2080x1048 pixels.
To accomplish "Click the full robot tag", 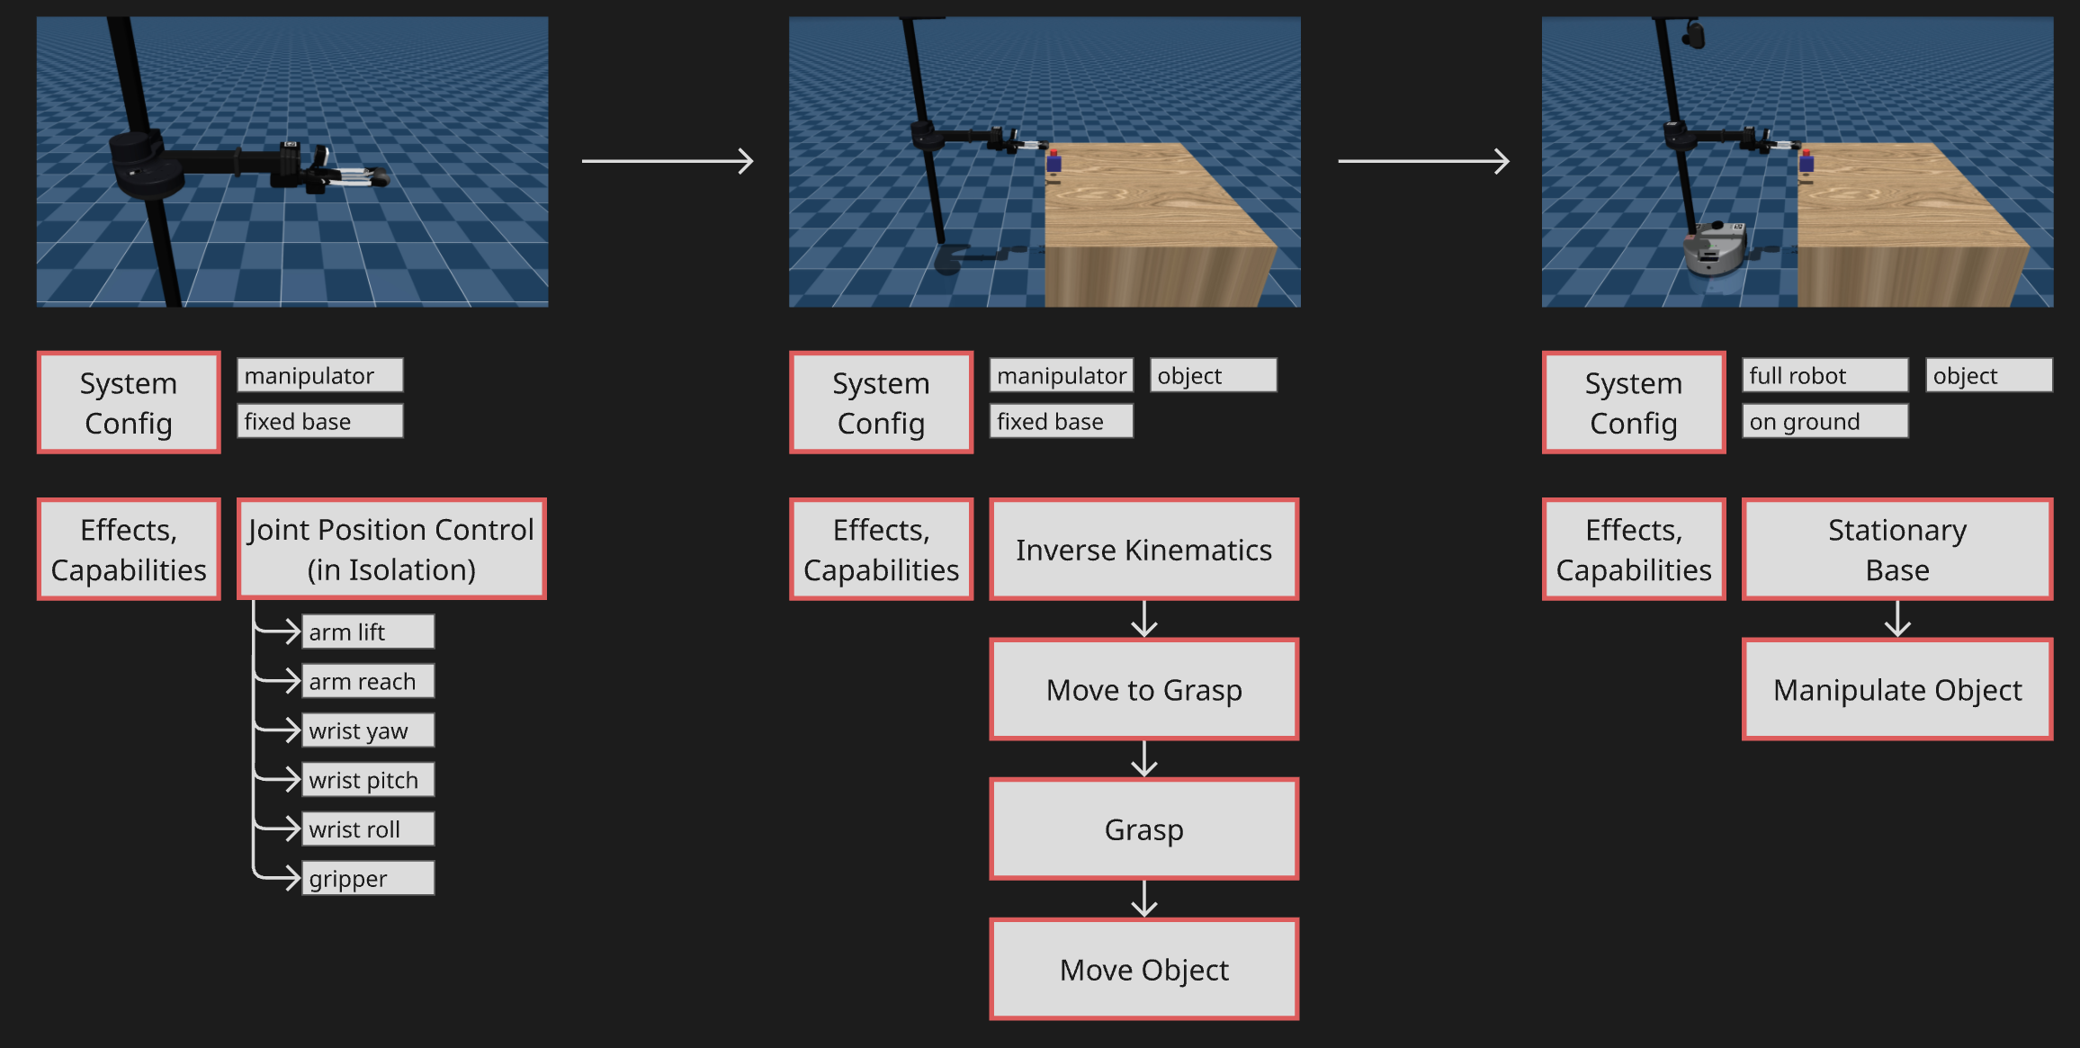I will click(x=1824, y=375).
